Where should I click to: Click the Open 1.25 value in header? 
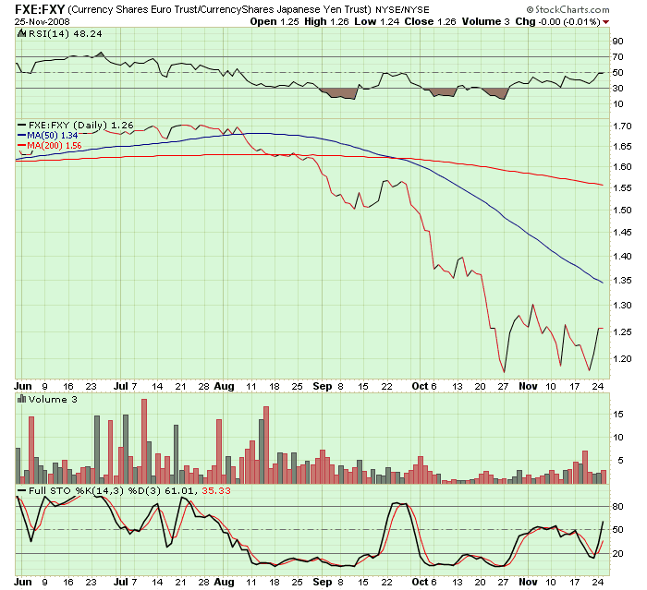pyautogui.click(x=275, y=22)
